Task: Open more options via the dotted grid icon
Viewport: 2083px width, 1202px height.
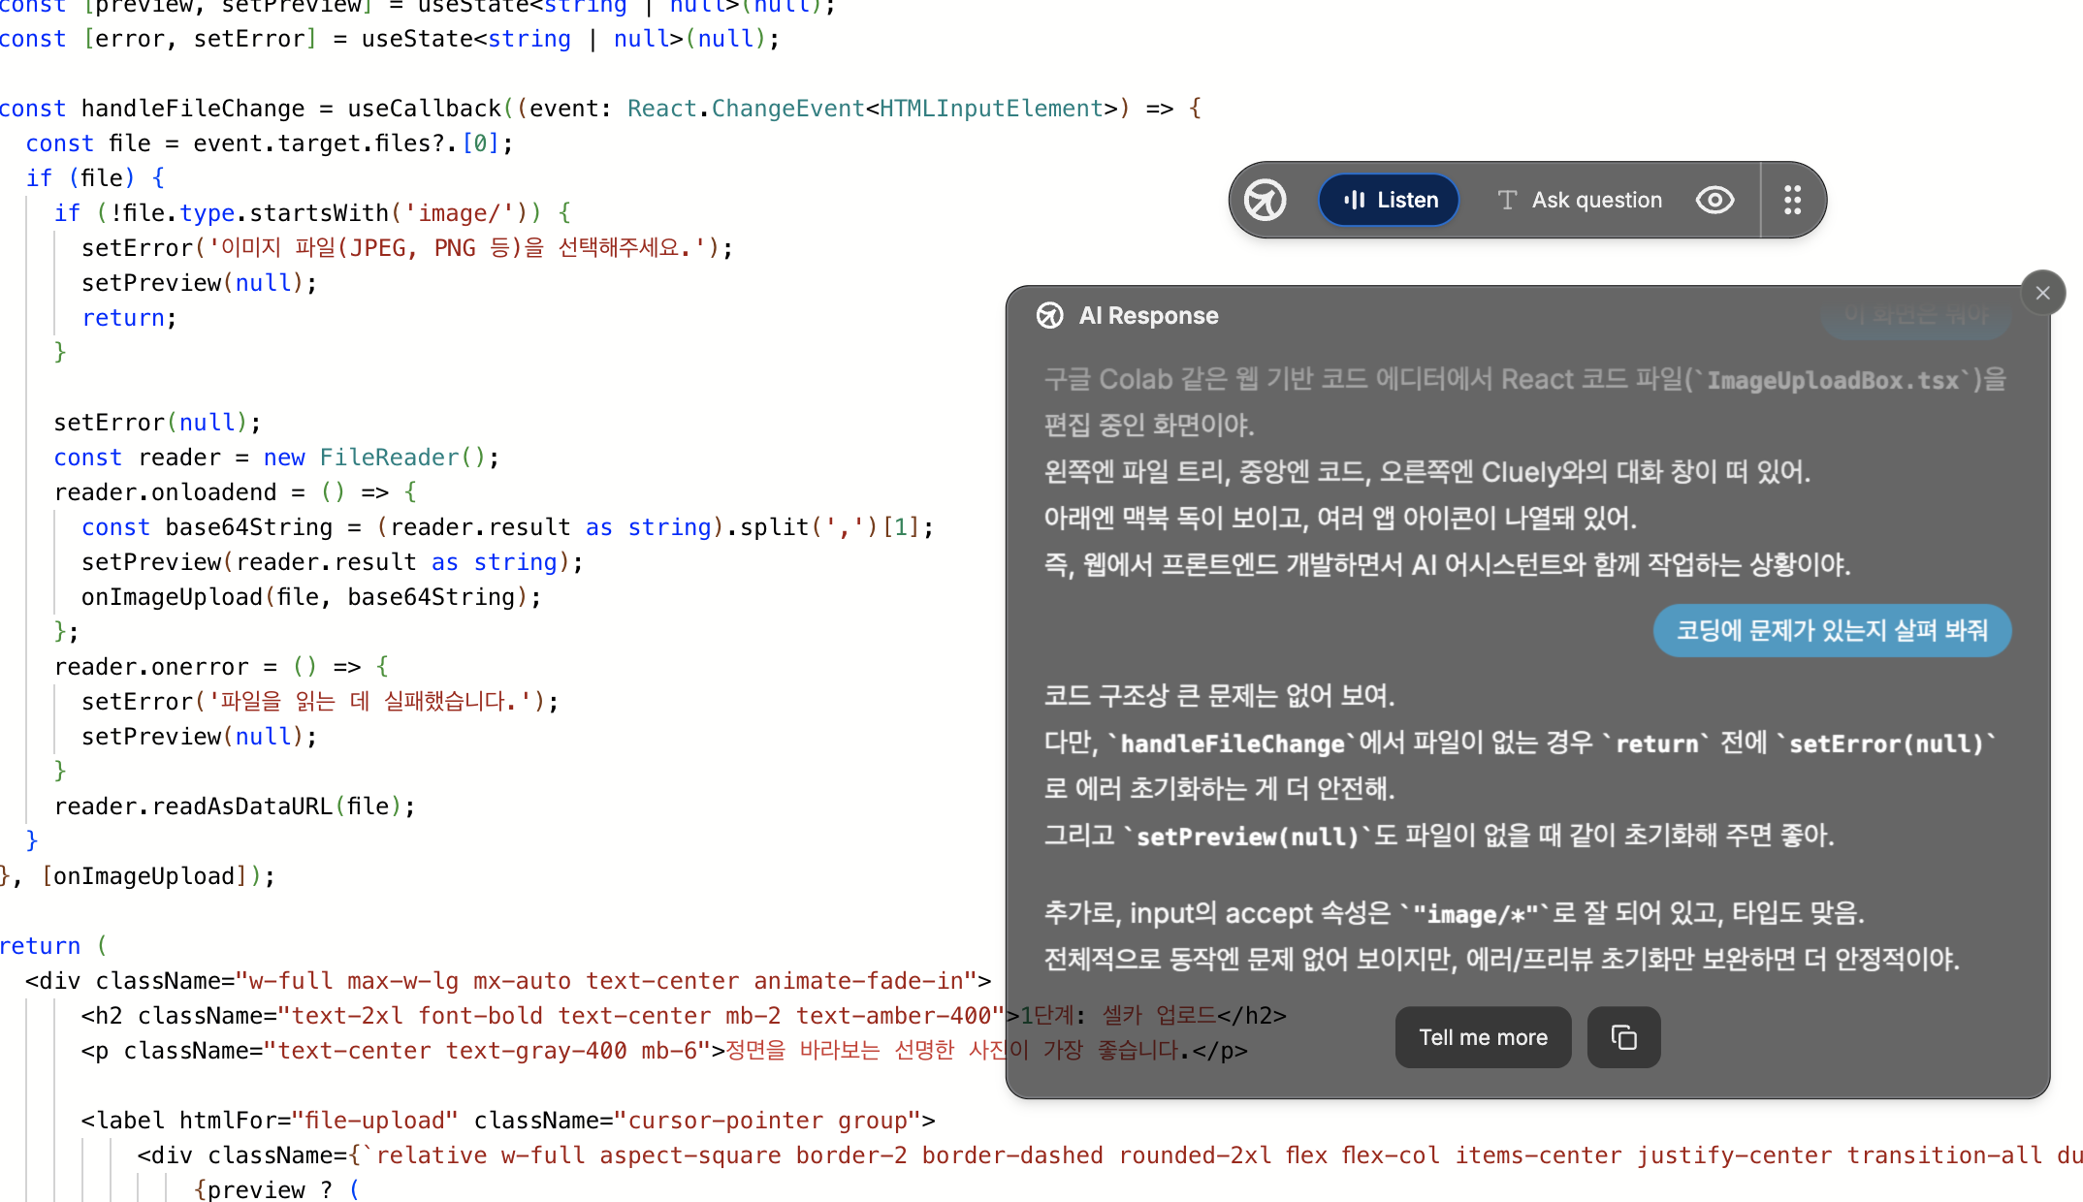Action: tap(1791, 200)
